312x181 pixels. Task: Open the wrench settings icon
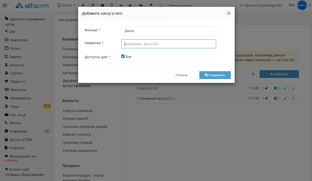point(93,5)
